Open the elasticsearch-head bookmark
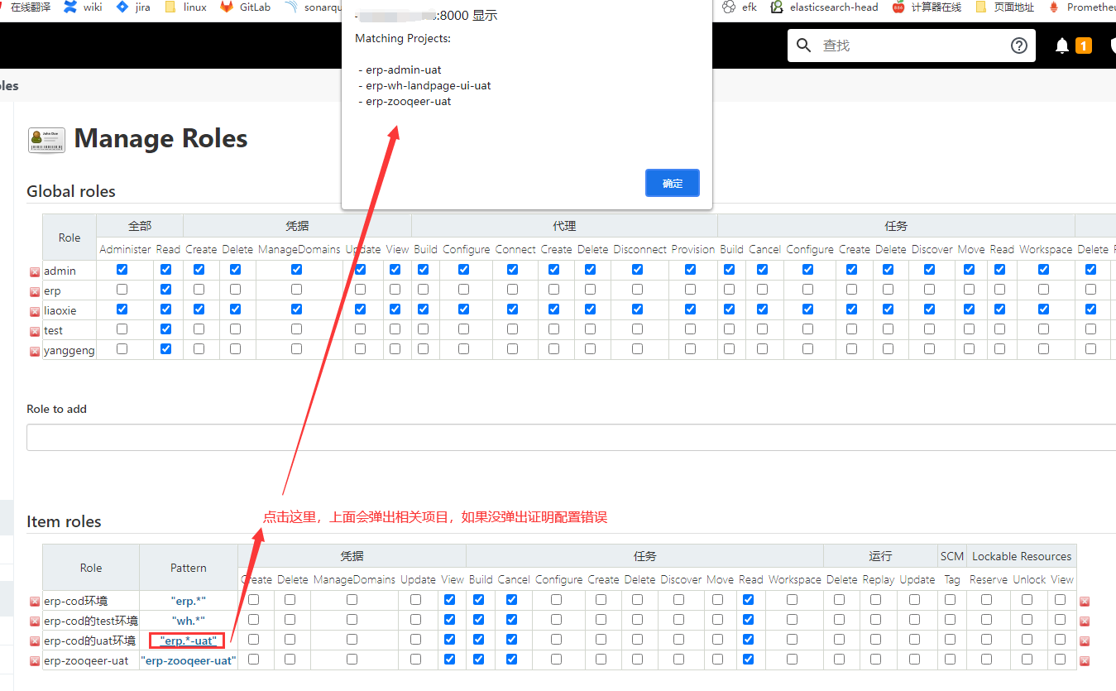 tap(824, 7)
